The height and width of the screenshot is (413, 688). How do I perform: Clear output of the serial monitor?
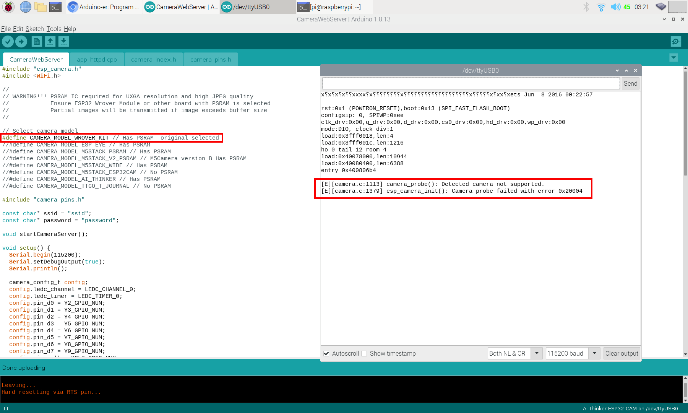pos(621,353)
